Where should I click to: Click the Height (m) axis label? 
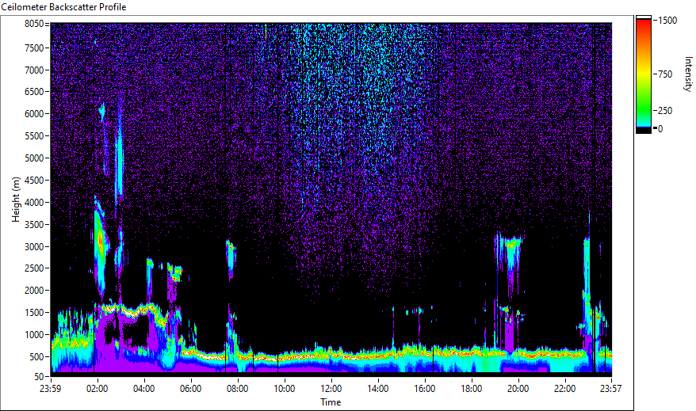(16, 200)
